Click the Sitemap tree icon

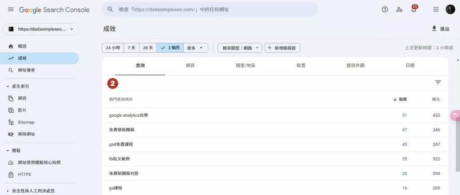click(x=11, y=122)
